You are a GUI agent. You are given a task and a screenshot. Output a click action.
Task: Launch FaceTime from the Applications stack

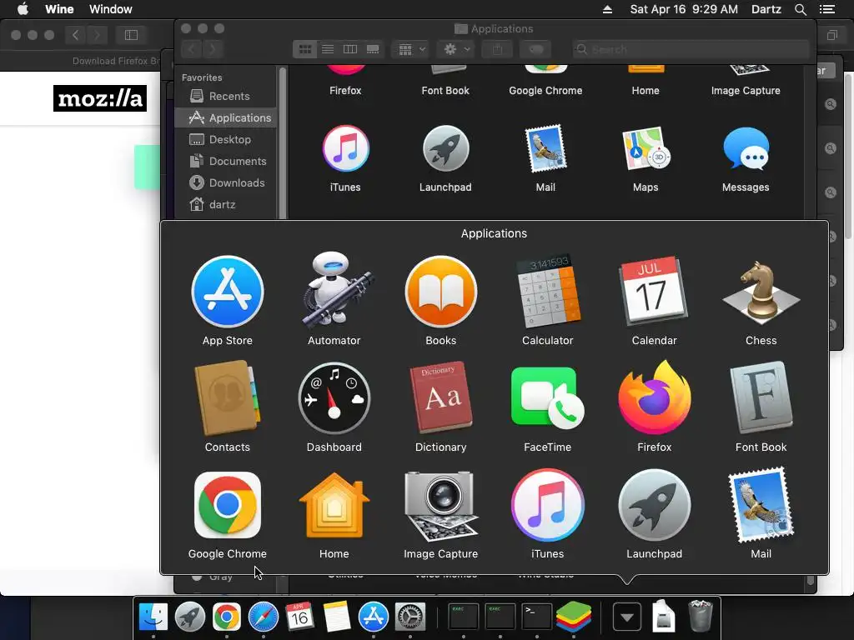click(x=548, y=398)
